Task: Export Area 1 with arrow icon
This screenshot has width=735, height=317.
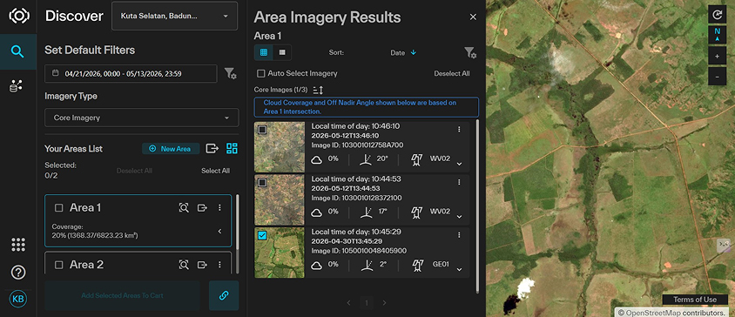Action: (202, 208)
